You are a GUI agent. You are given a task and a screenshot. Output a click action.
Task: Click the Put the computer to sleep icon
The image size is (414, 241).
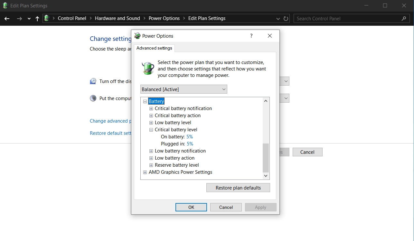pyautogui.click(x=93, y=98)
